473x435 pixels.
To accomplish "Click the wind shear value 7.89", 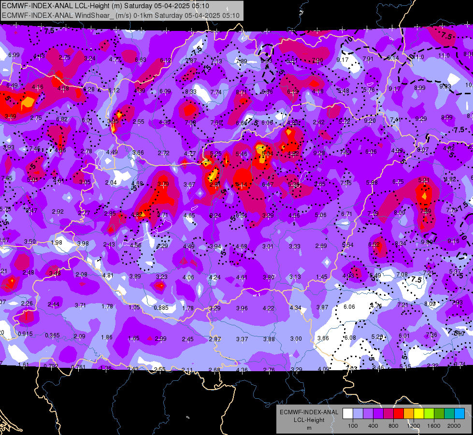I will [242, 61].
